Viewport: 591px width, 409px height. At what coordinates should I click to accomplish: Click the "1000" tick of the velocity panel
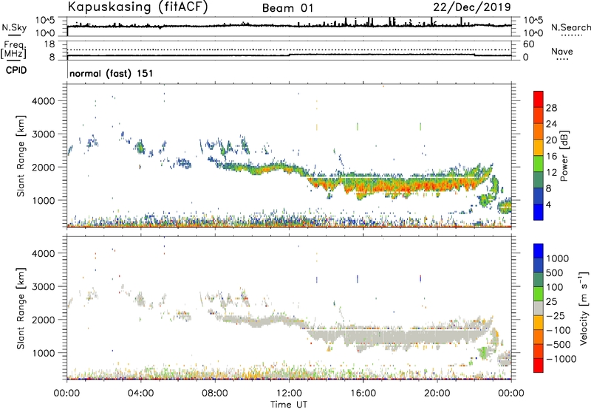tap(44, 353)
